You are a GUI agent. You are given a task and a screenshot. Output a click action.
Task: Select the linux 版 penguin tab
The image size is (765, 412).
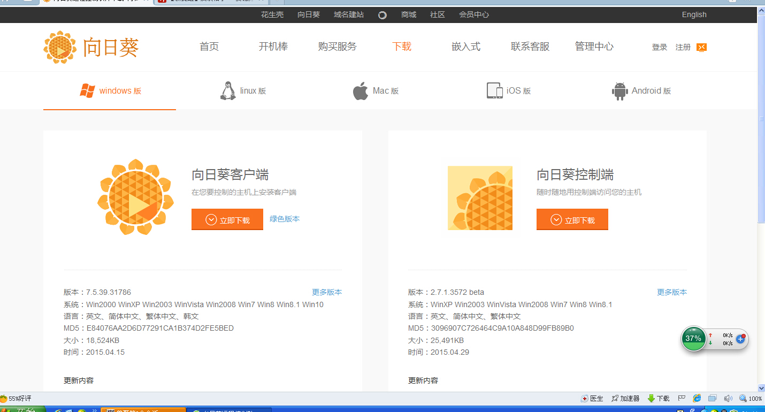243,91
